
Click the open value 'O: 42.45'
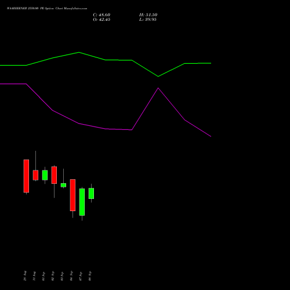(101, 20)
